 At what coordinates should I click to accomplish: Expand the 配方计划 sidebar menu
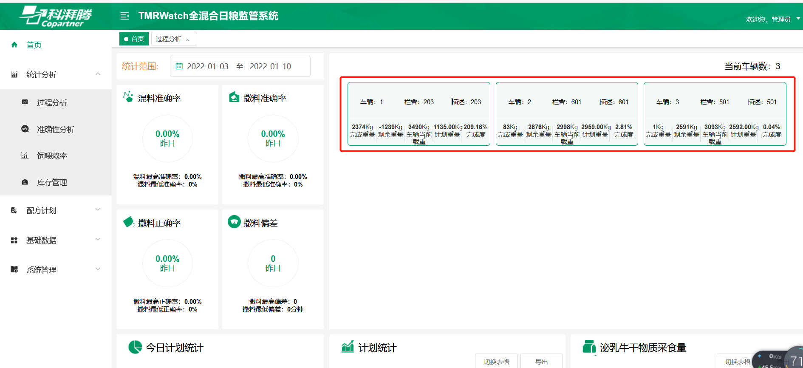[x=98, y=210]
